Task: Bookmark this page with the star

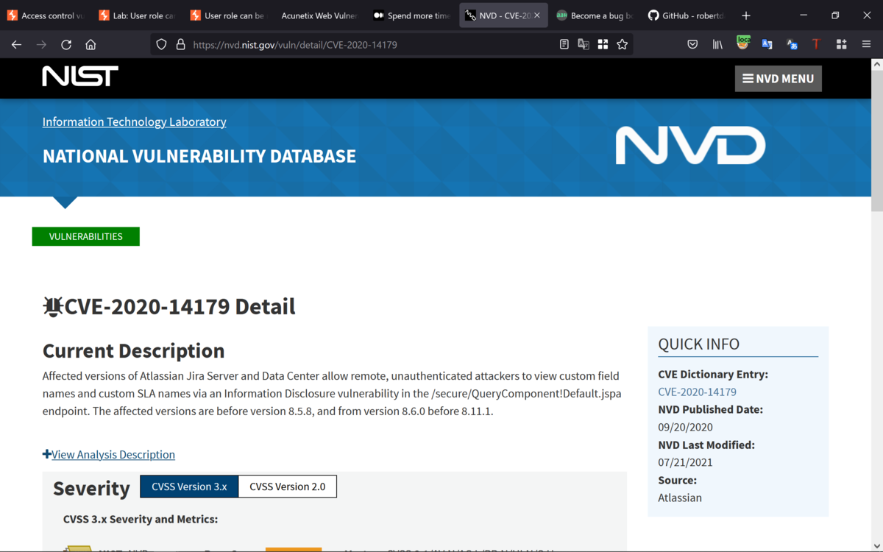Action: click(x=623, y=45)
